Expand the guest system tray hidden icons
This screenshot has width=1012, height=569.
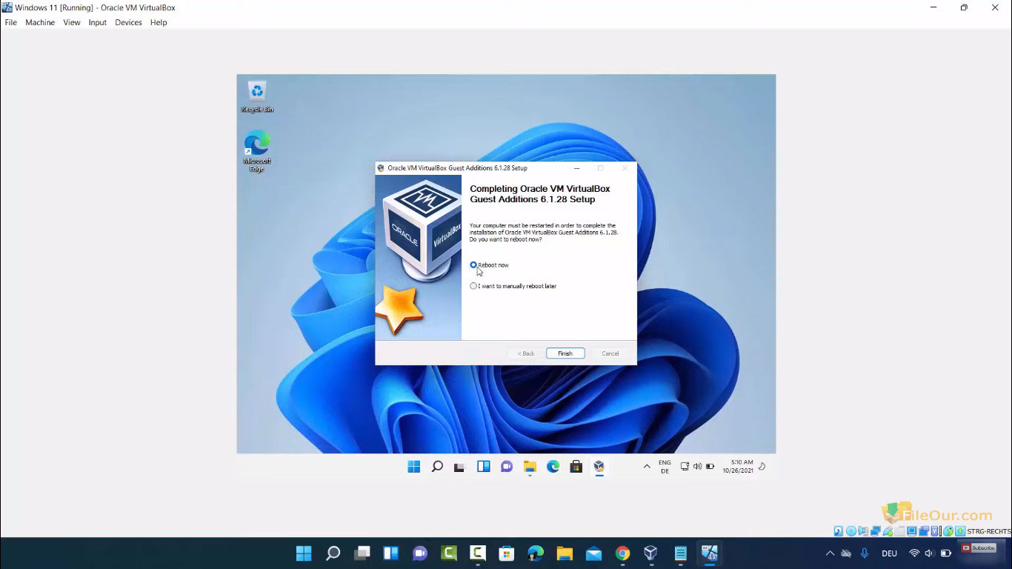[x=647, y=467]
